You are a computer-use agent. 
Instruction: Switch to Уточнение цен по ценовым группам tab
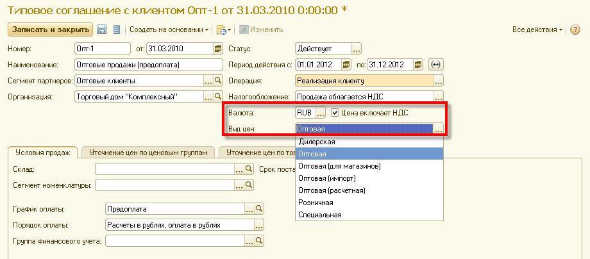click(x=149, y=152)
